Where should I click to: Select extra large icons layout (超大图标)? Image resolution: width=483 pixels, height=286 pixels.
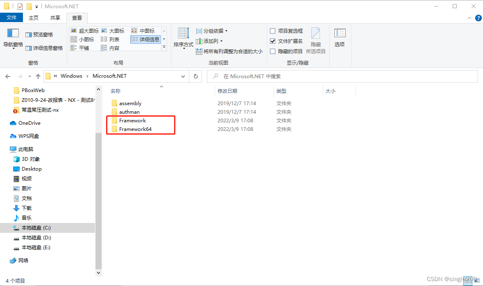click(85, 31)
